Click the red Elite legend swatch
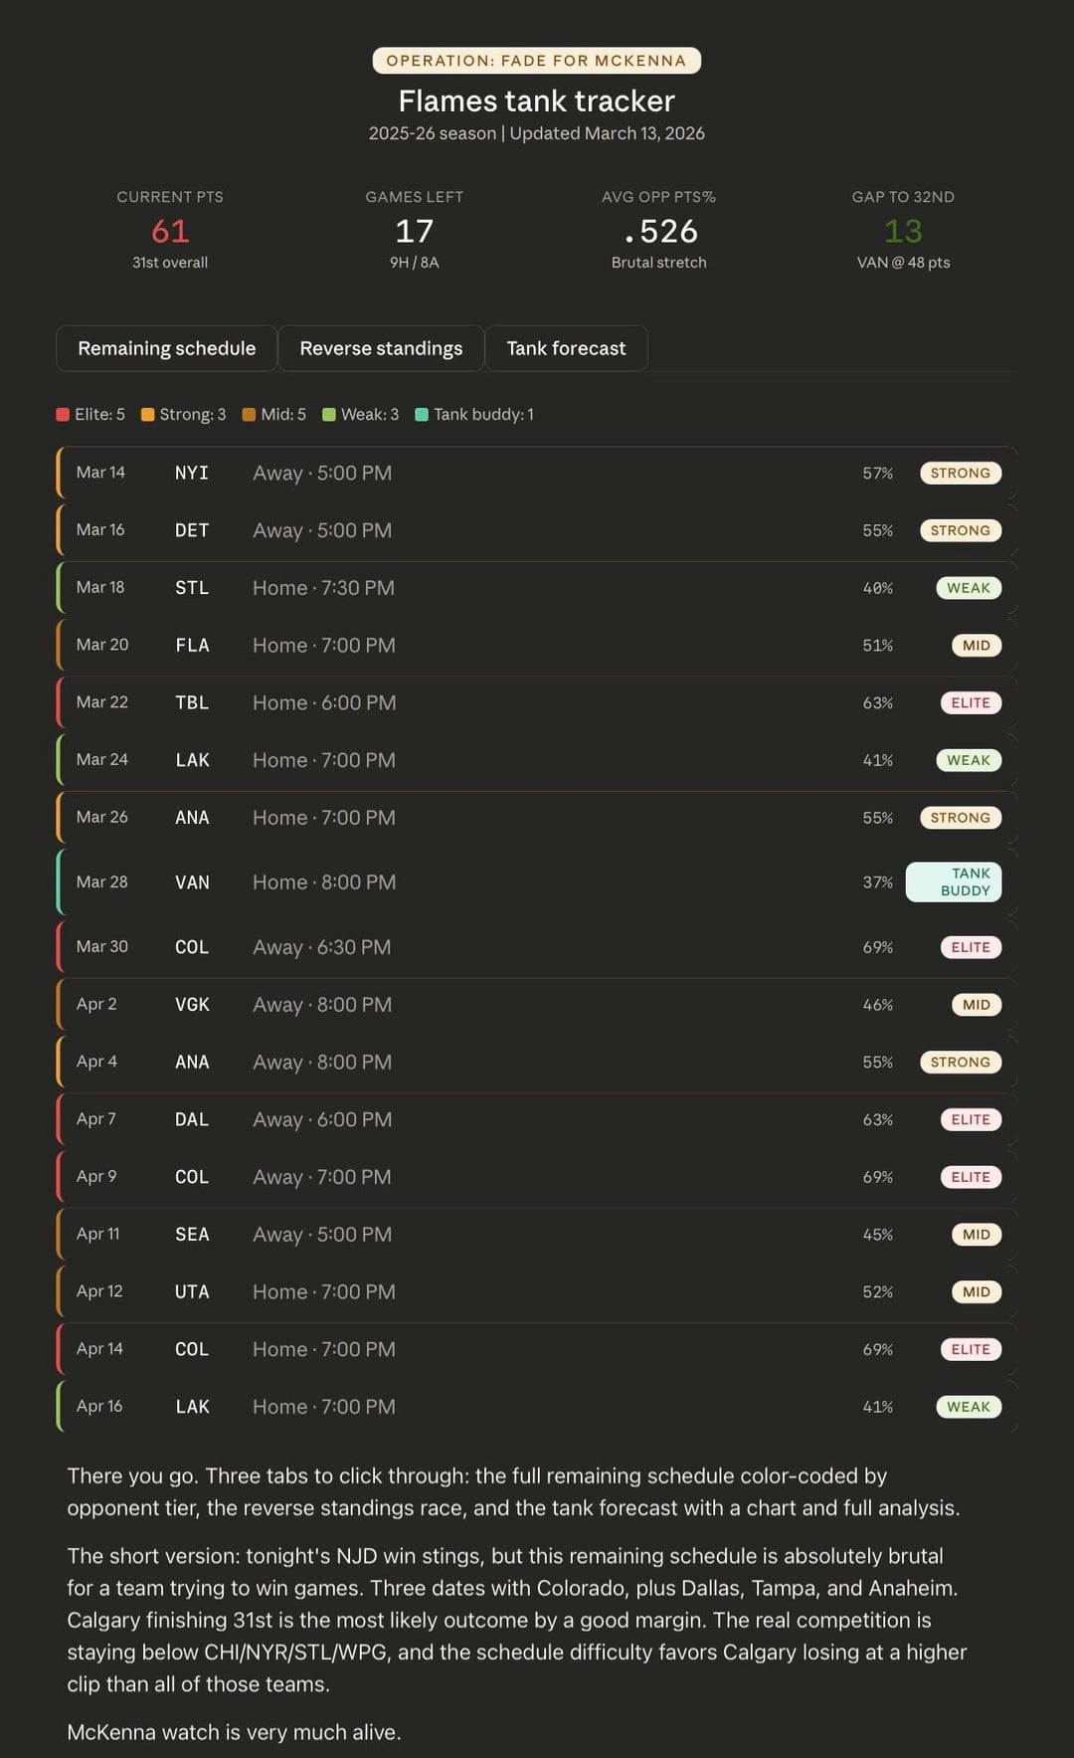Screen dimensions: 1074x1758 tap(63, 415)
